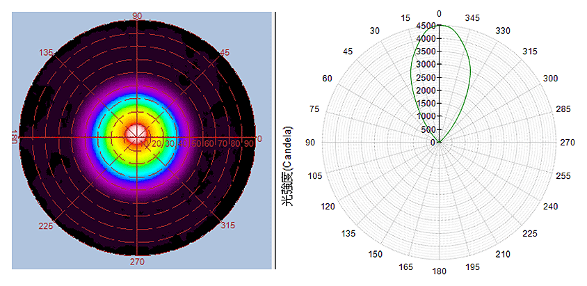Select the 210 degree label on polar chart

[503, 255]
